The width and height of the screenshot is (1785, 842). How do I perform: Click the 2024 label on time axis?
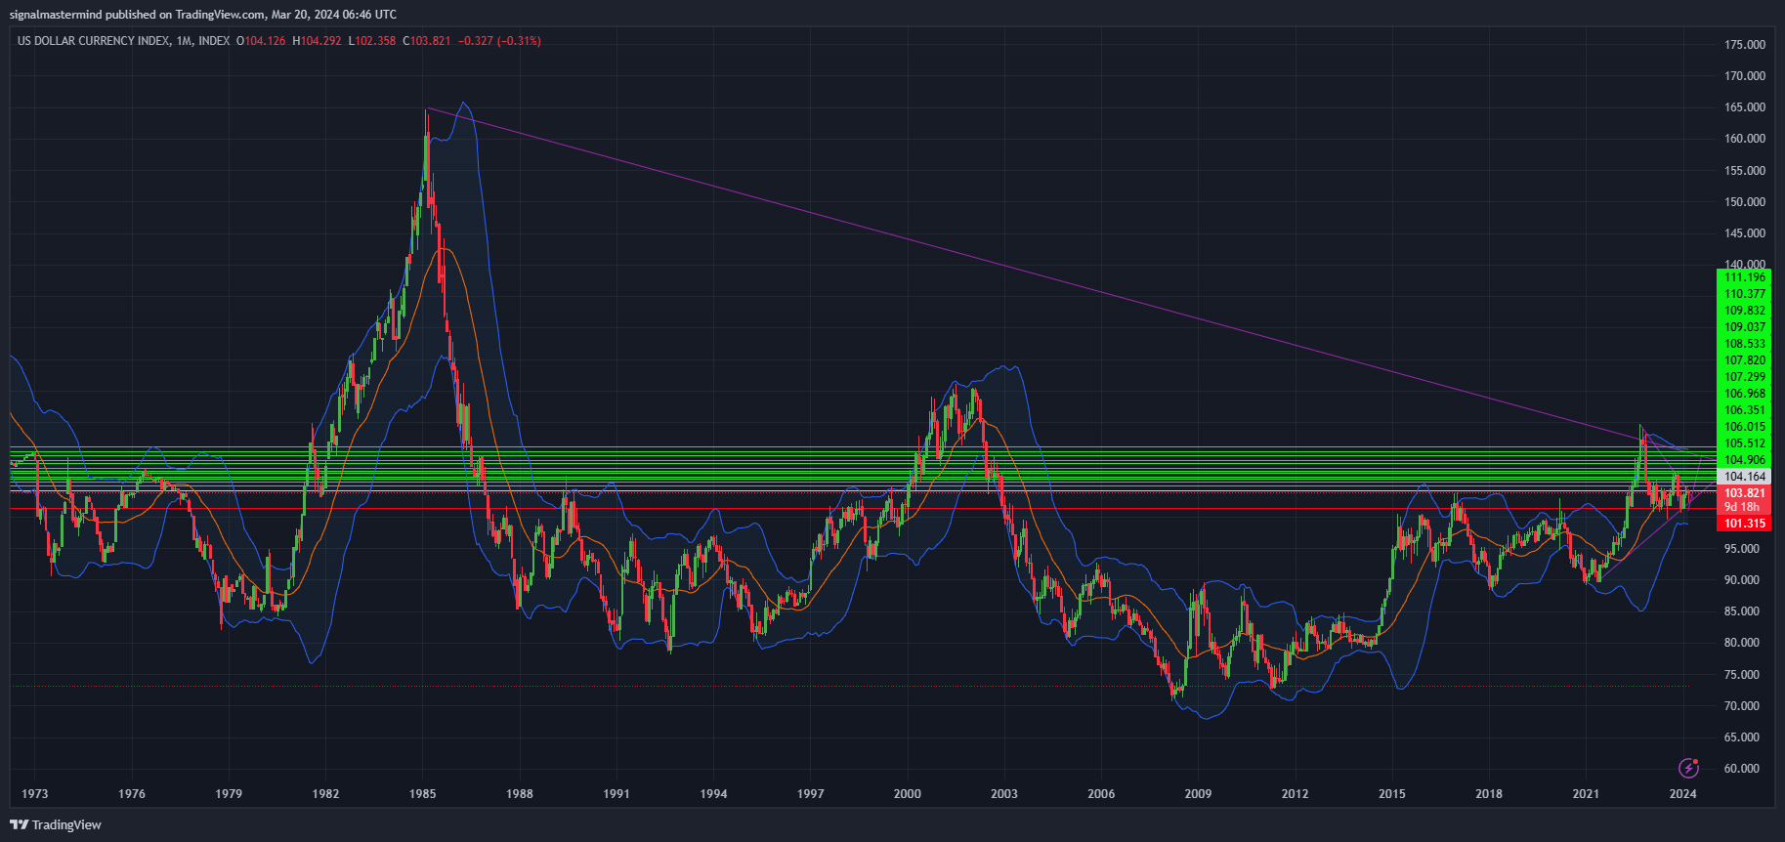(1683, 794)
